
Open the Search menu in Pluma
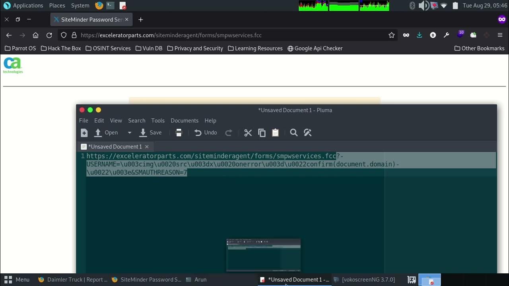click(136, 120)
